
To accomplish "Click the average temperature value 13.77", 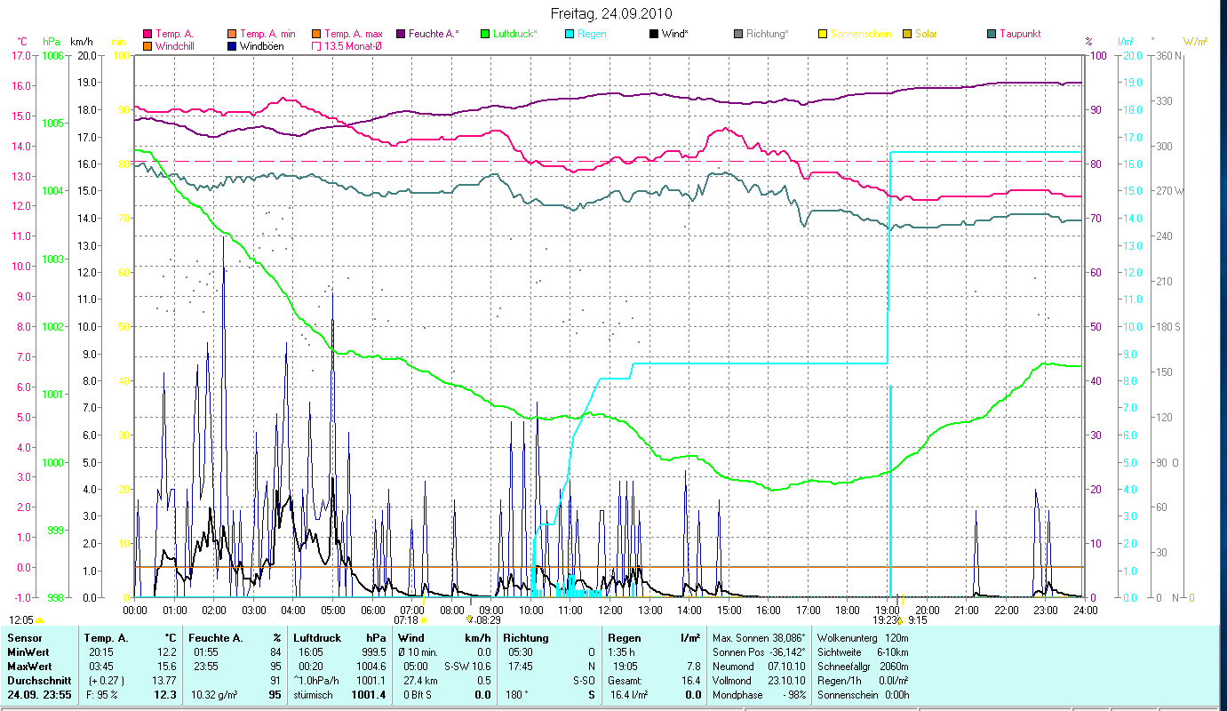I will point(163,681).
